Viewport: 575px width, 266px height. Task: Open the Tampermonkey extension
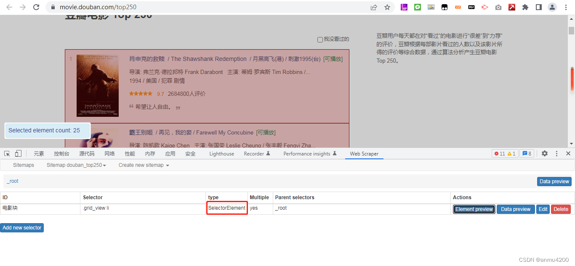coord(445,7)
